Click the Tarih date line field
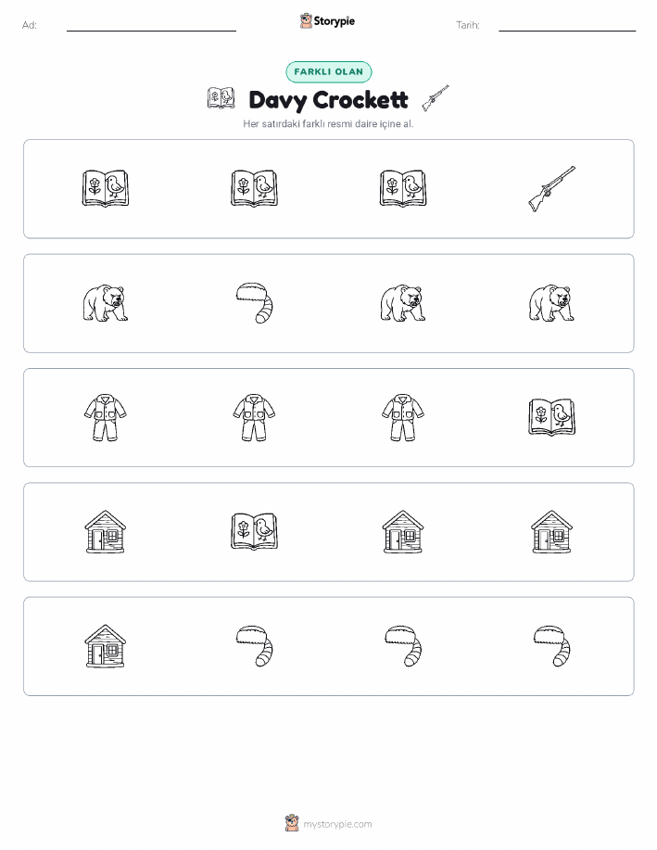Viewport: 657px width, 850px height. 567,26
